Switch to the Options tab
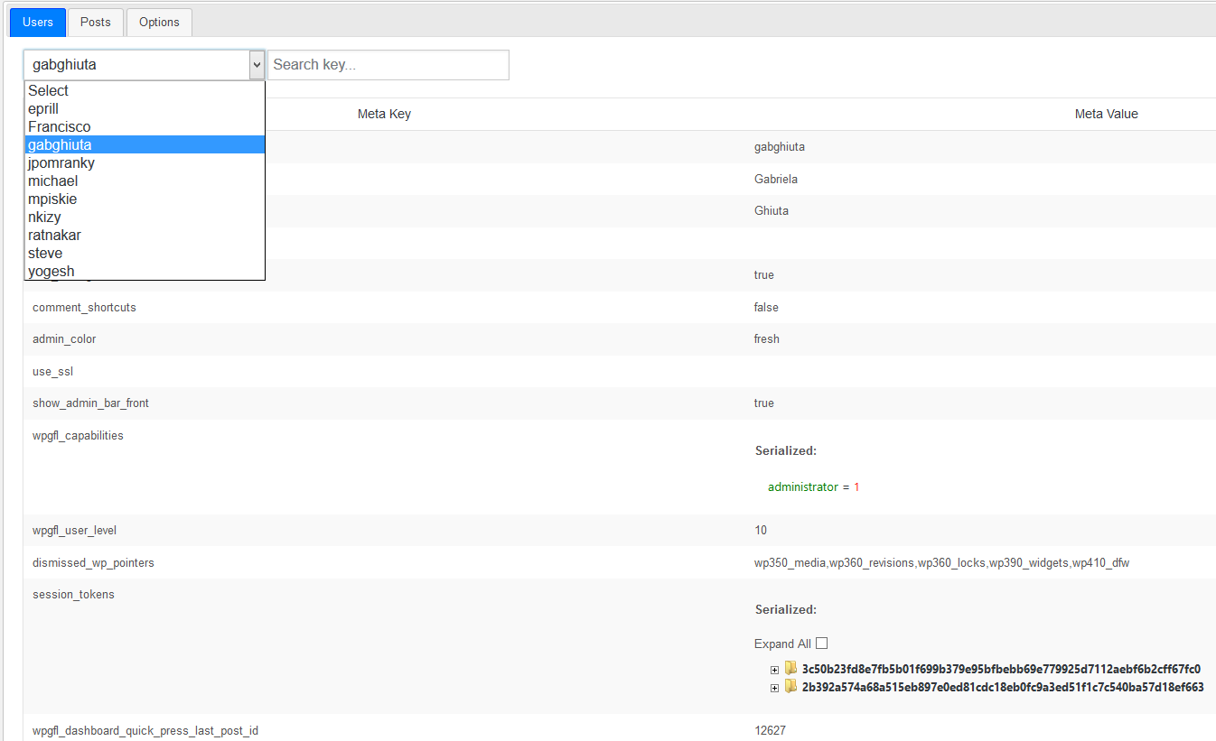Image resolution: width=1216 pixels, height=741 pixels. click(x=159, y=22)
